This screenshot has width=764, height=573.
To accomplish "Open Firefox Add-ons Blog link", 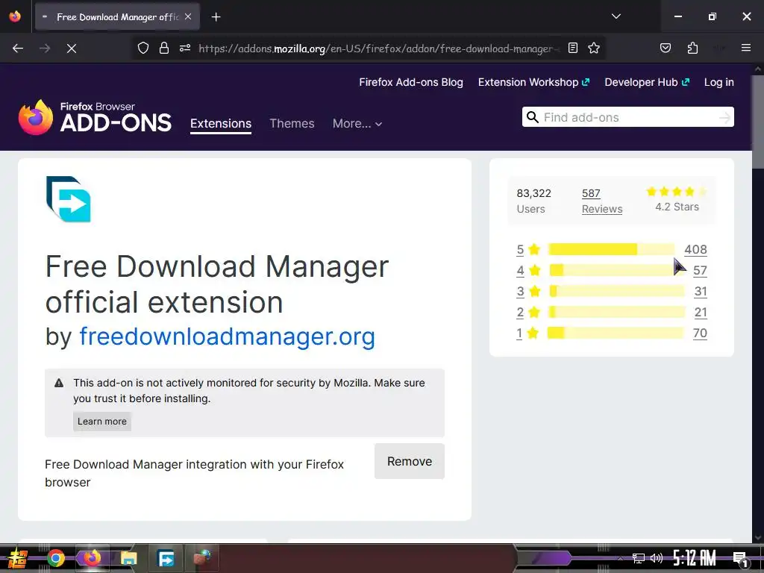I will pos(411,82).
